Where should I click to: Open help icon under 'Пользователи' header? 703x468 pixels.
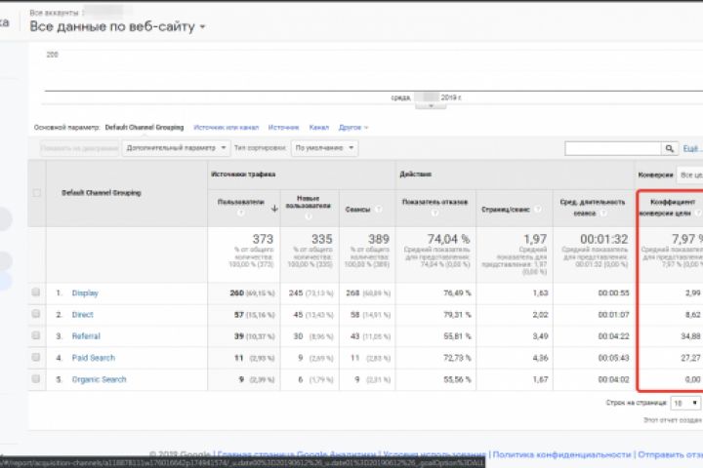[x=241, y=213]
